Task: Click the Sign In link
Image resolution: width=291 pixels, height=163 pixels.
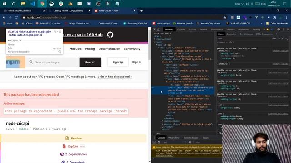Action: [136, 62]
